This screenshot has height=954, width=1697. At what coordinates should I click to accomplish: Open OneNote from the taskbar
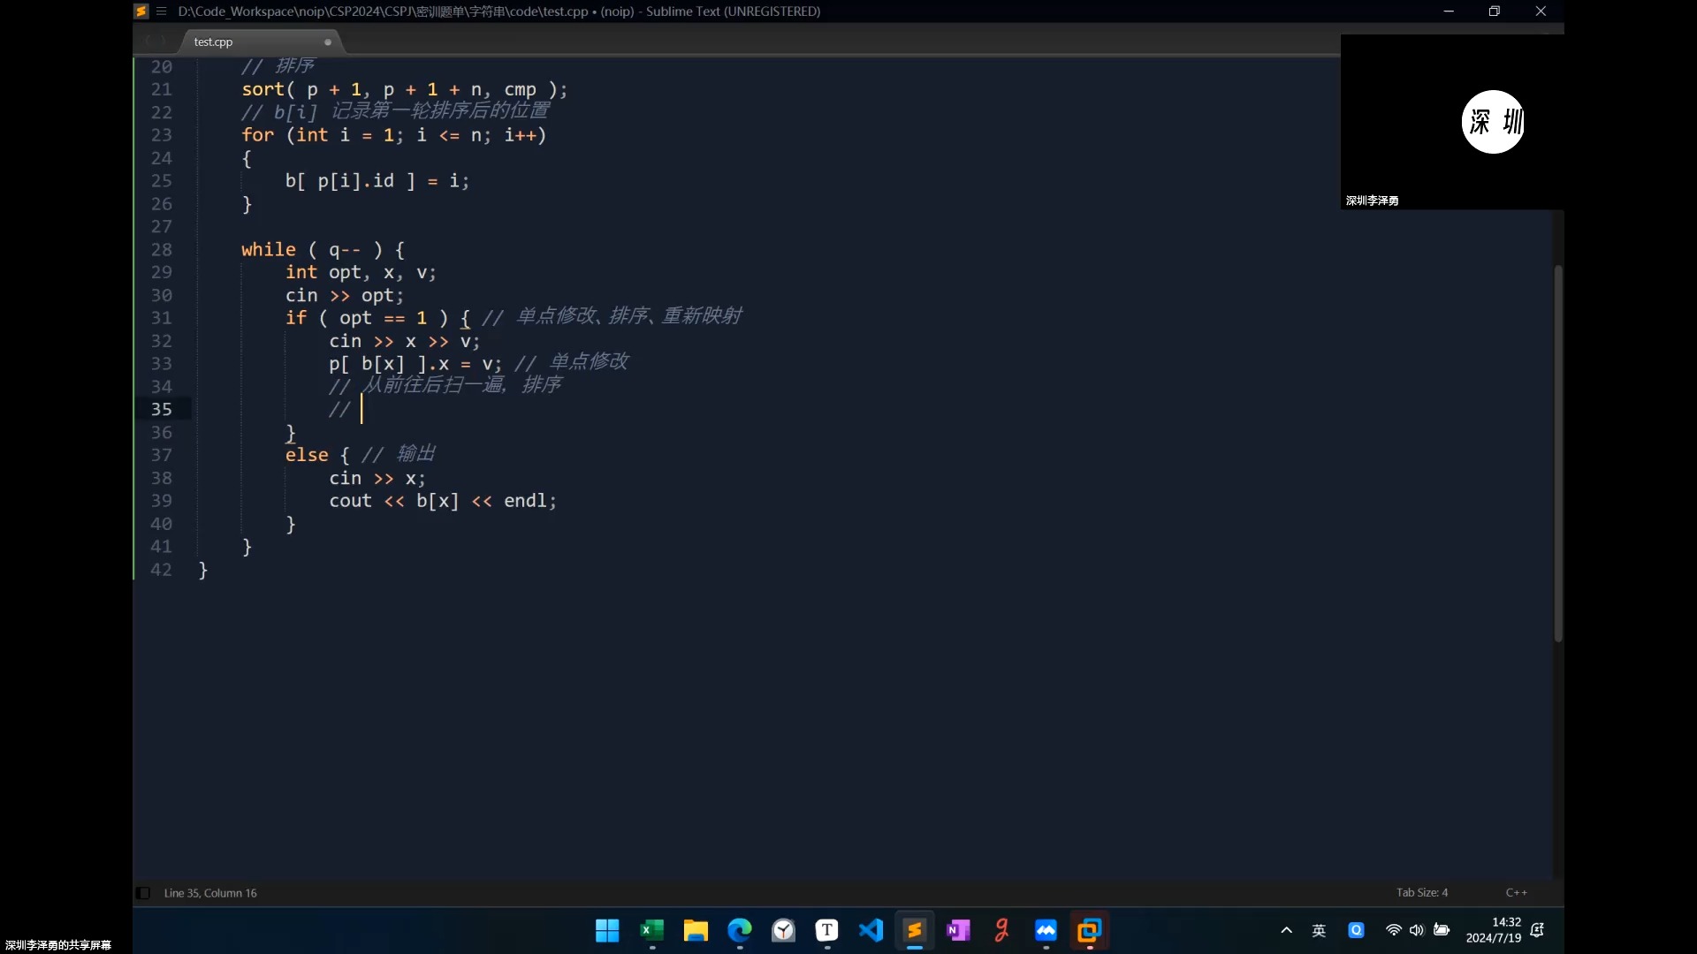(958, 930)
